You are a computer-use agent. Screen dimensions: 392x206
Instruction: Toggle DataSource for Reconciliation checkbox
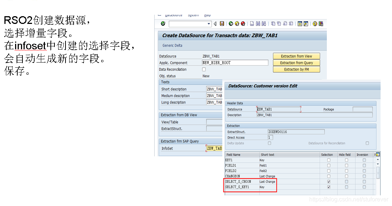[367, 143]
